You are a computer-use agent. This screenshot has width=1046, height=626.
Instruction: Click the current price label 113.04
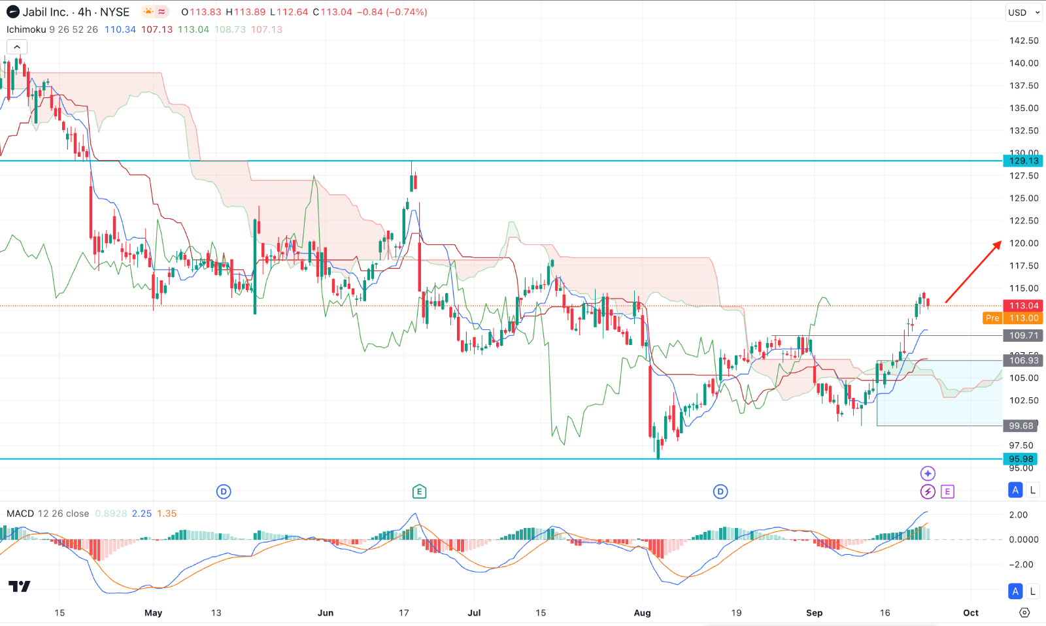[1023, 306]
